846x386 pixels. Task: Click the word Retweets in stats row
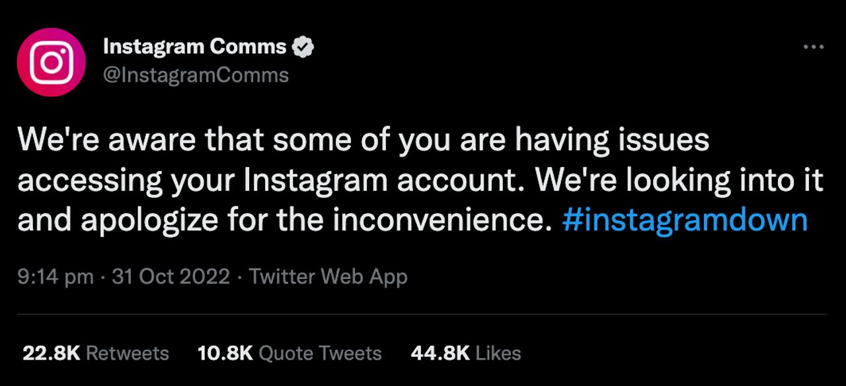(128, 353)
